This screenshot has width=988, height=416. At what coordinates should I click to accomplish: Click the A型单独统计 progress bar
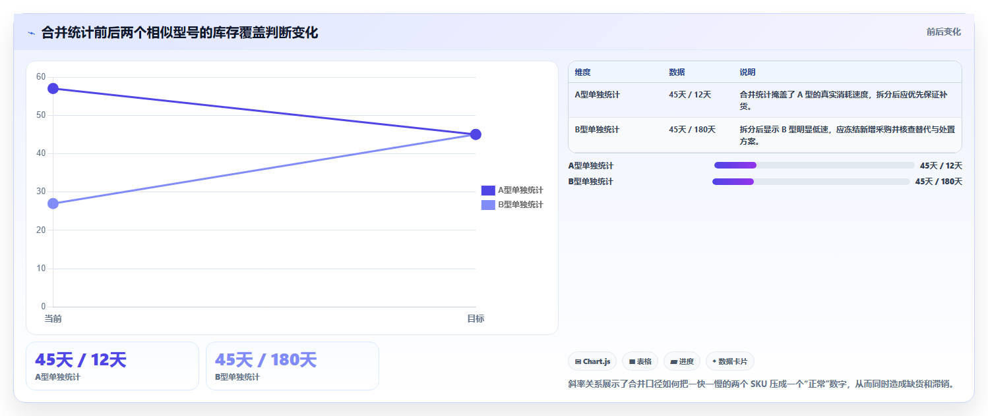[815, 166]
